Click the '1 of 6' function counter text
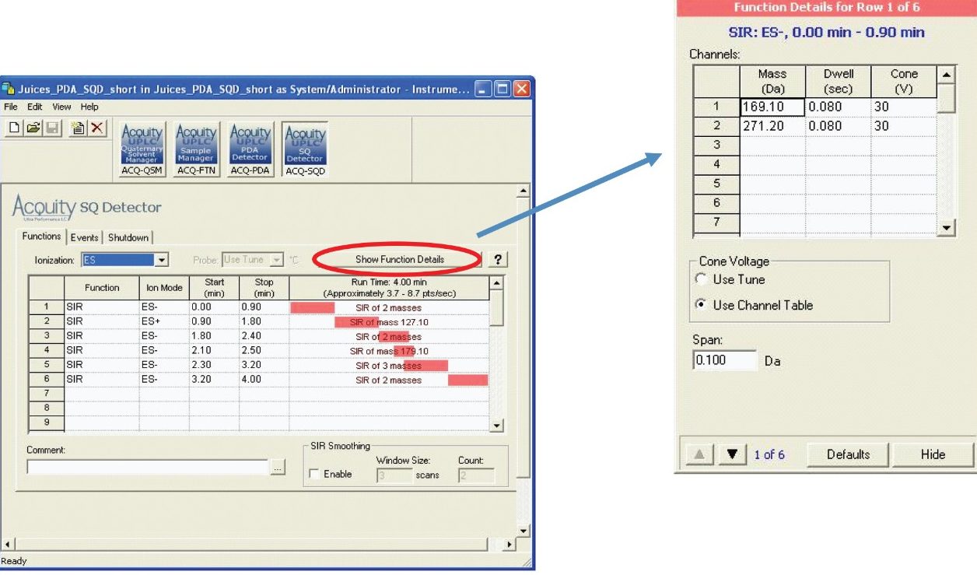977x575 pixels. (x=769, y=455)
